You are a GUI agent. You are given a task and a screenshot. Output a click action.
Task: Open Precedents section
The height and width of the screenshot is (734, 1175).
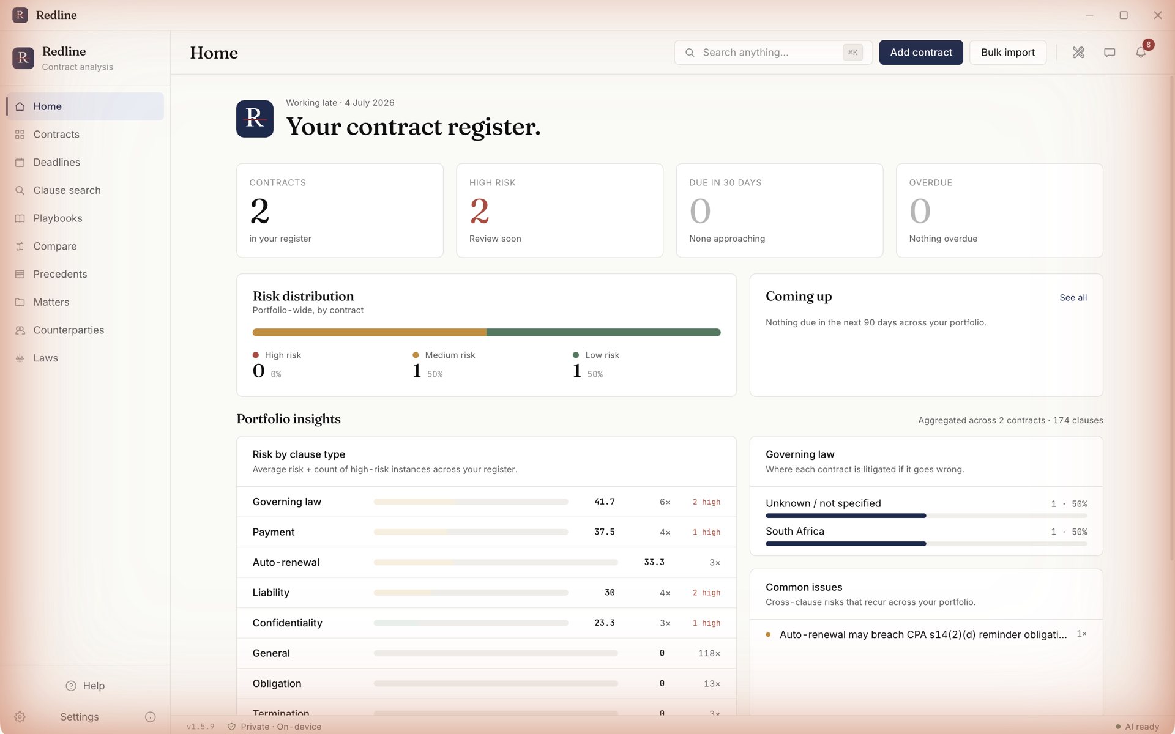[x=85, y=274]
